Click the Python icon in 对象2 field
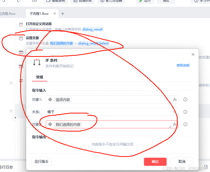The image size is (210, 172). [x=50, y=124]
